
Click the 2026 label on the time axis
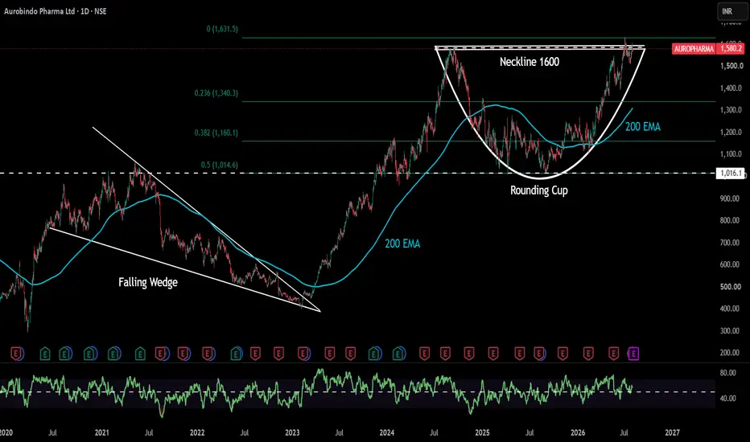click(577, 432)
